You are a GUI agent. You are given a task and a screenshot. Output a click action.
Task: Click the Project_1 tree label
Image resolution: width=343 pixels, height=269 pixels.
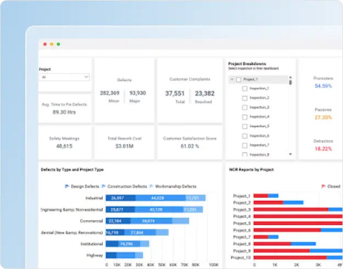pos(250,79)
